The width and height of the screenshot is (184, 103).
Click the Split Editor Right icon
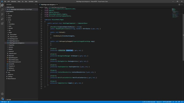click(x=179, y=5)
